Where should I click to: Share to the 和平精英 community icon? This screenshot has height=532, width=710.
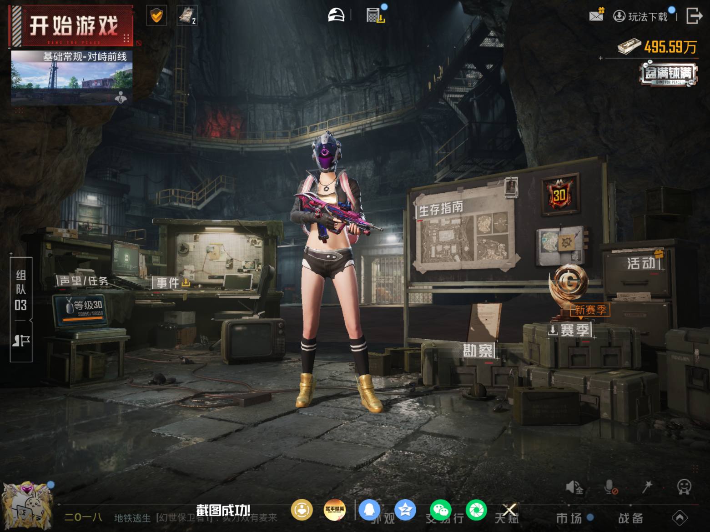point(334,510)
